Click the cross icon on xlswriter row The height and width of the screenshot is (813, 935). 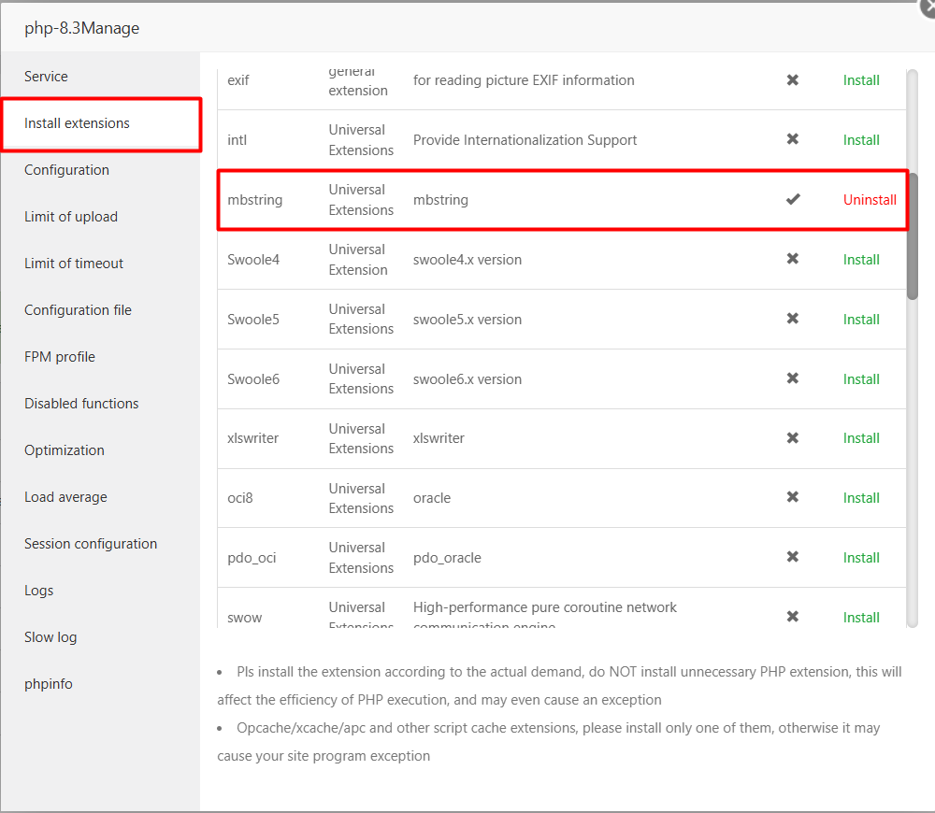(x=792, y=438)
